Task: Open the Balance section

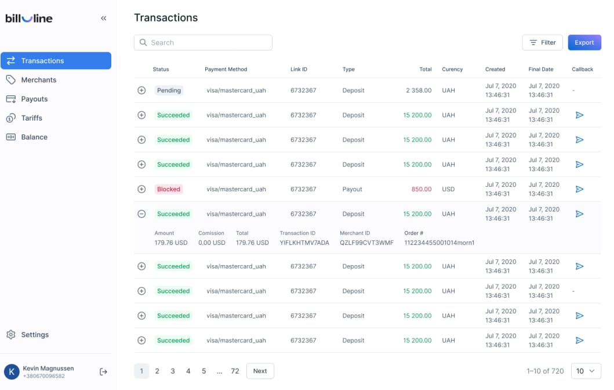Action: pos(34,138)
